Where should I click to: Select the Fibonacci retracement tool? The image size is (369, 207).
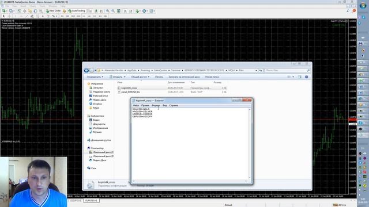(37, 16)
